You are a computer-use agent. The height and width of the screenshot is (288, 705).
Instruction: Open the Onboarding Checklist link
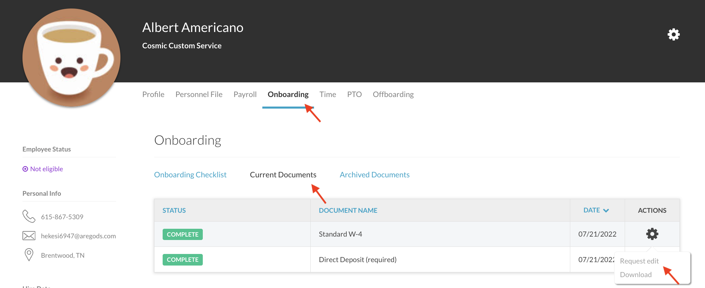(190, 175)
